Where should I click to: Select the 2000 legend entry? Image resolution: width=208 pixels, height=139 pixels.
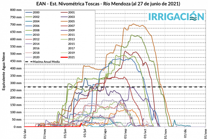[x=36, y=12]
